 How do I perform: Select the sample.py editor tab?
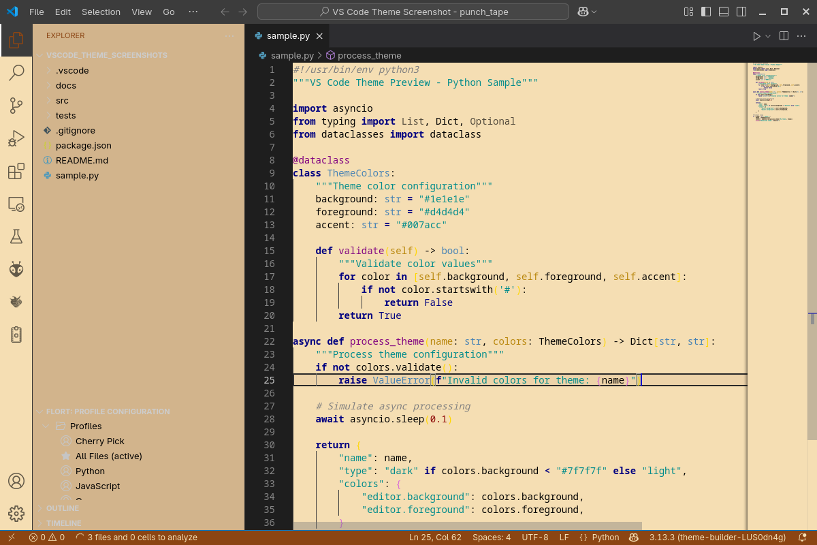tap(287, 36)
